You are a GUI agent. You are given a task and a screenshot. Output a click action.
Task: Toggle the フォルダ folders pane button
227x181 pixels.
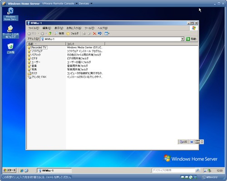point(73,34)
